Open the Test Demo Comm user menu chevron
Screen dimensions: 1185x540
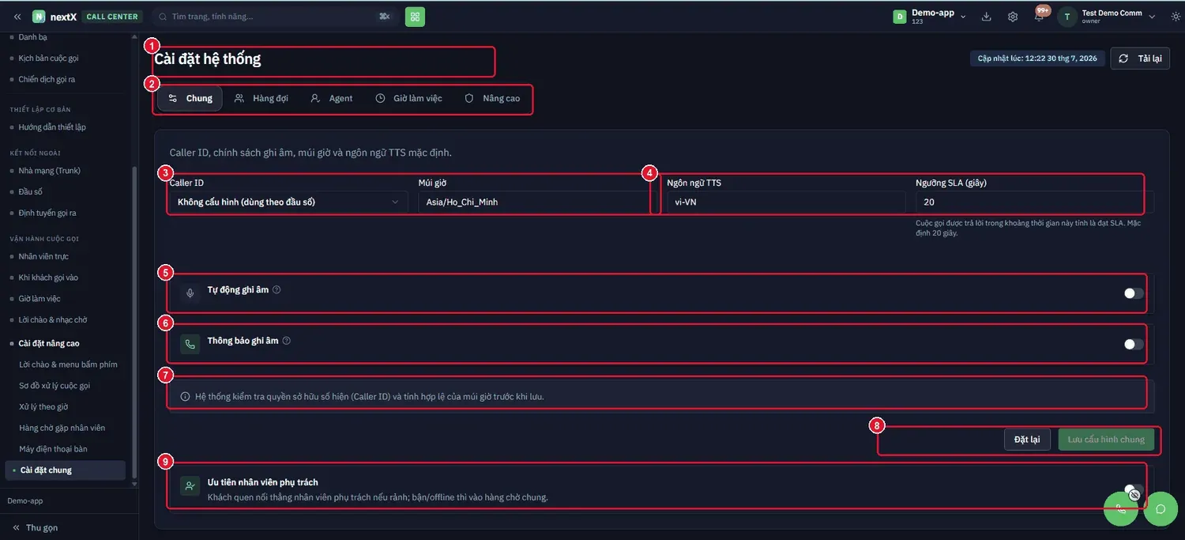[1152, 17]
